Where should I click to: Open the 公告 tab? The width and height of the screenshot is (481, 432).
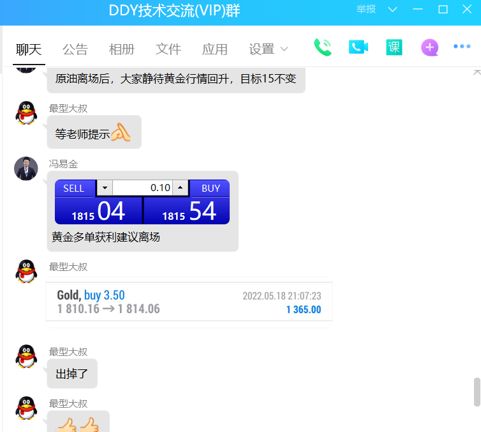pos(75,49)
